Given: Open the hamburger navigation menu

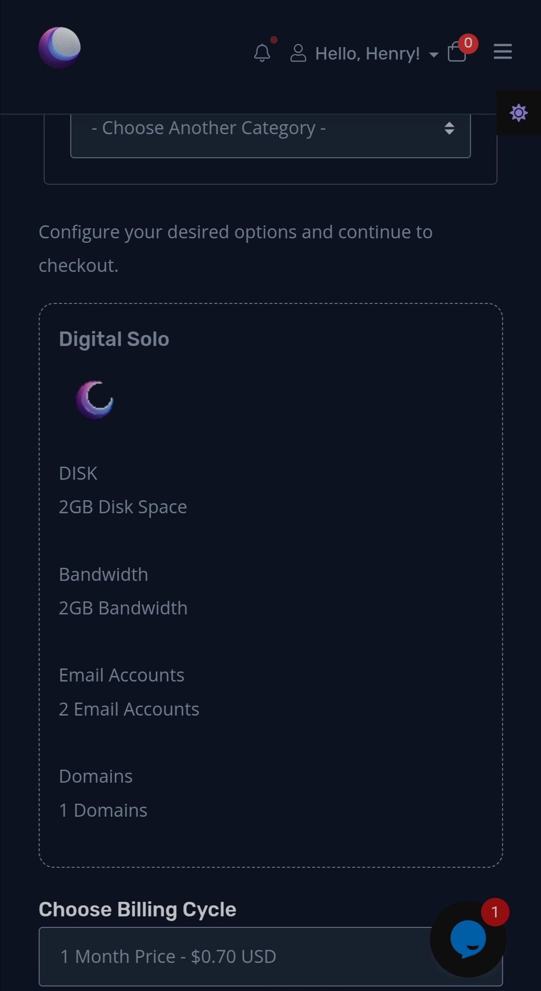Looking at the screenshot, I should [502, 52].
